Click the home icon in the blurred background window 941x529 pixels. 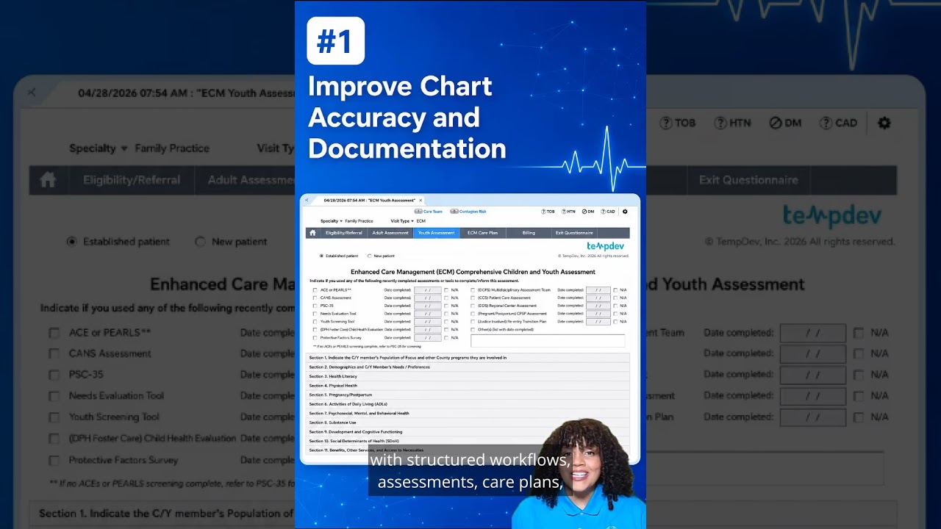pyautogui.click(x=48, y=180)
